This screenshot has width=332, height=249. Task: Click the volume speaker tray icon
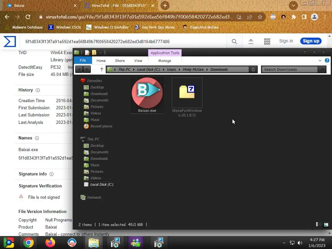300,243
